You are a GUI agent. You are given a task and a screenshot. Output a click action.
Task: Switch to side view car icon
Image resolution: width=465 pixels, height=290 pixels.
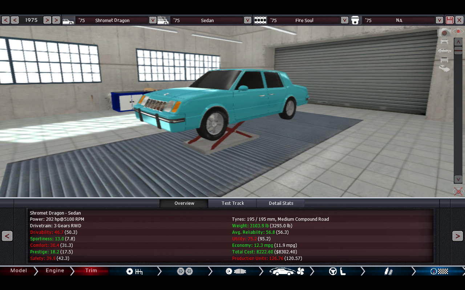(x=444, y=50)
